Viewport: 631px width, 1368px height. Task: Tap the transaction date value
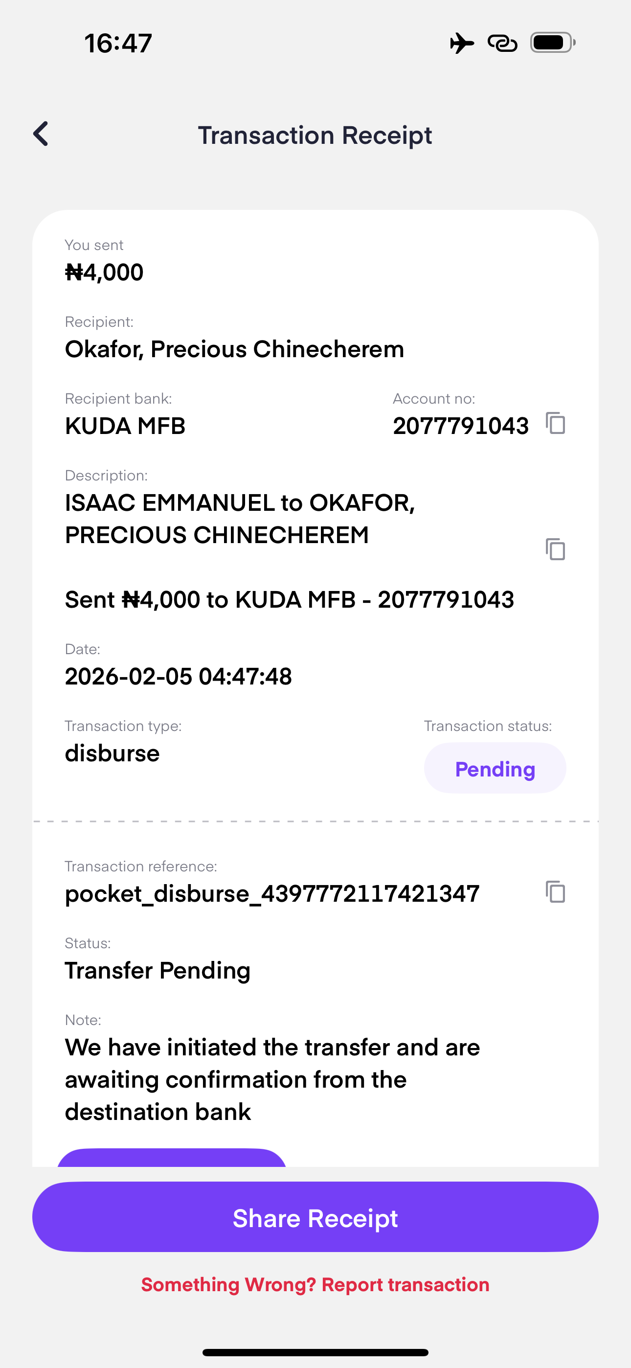click(x=179, y=677)
